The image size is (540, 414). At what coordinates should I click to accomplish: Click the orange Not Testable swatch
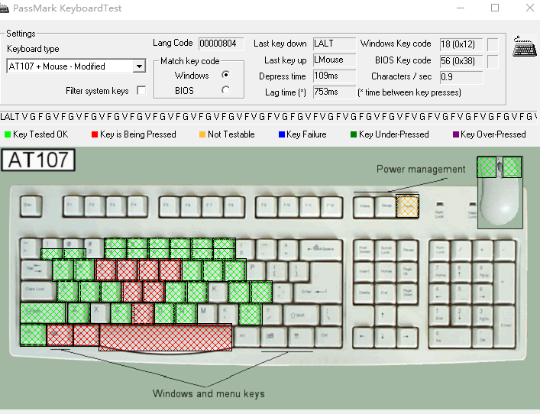(x=202, y=134)
